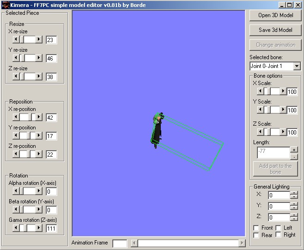
Task: Click the minus button beside Length
Action: click(x=294, y=157)
